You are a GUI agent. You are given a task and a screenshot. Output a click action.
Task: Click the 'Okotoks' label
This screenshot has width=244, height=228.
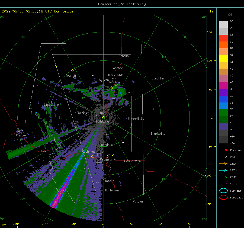(108, 181)
